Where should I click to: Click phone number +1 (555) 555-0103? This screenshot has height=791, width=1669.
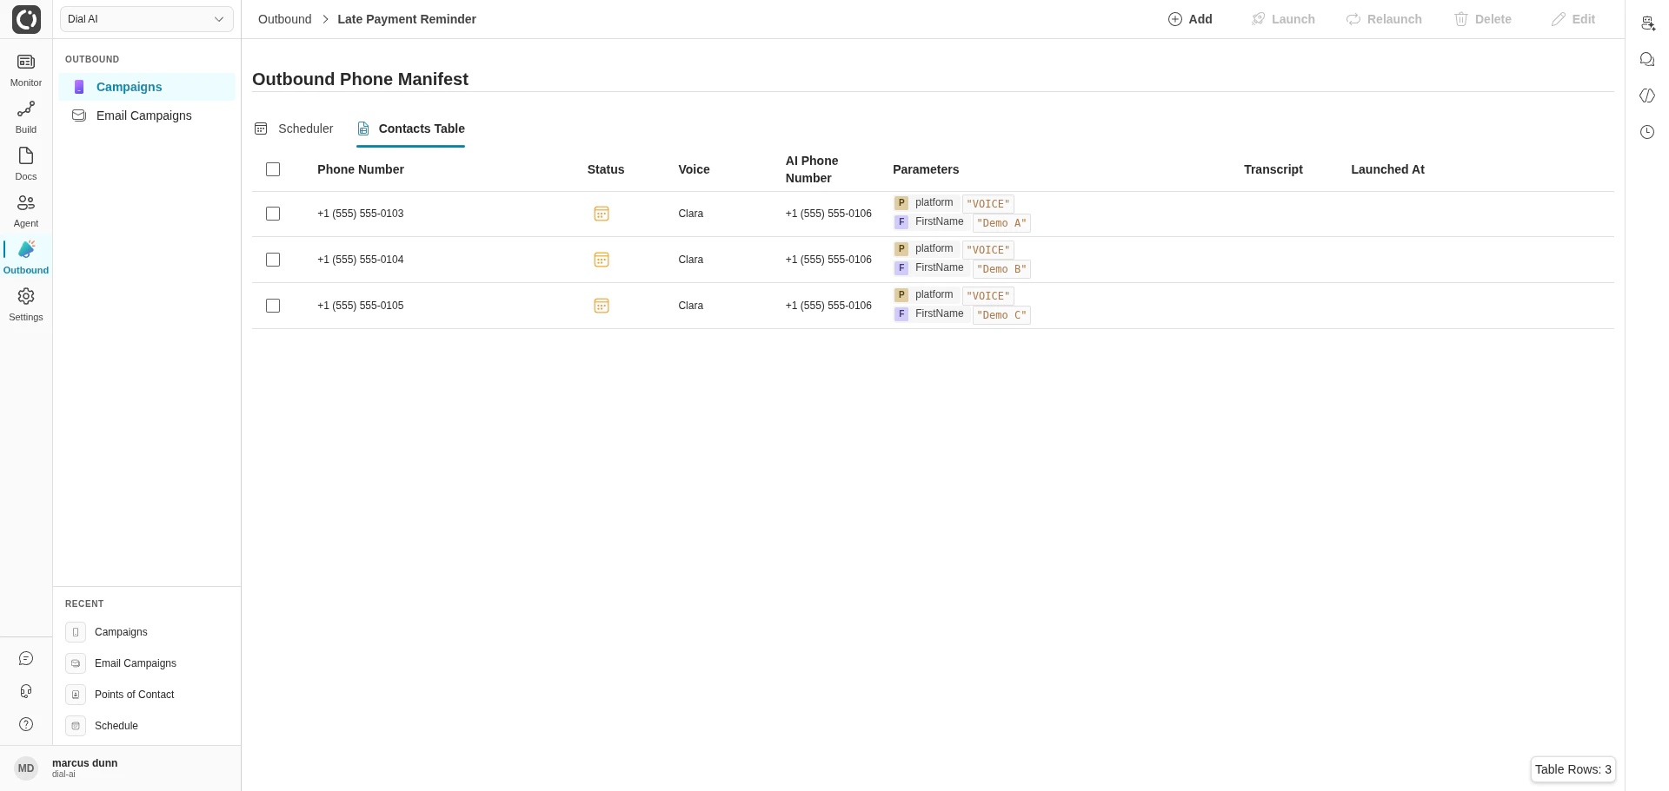(x=360, y=214)
